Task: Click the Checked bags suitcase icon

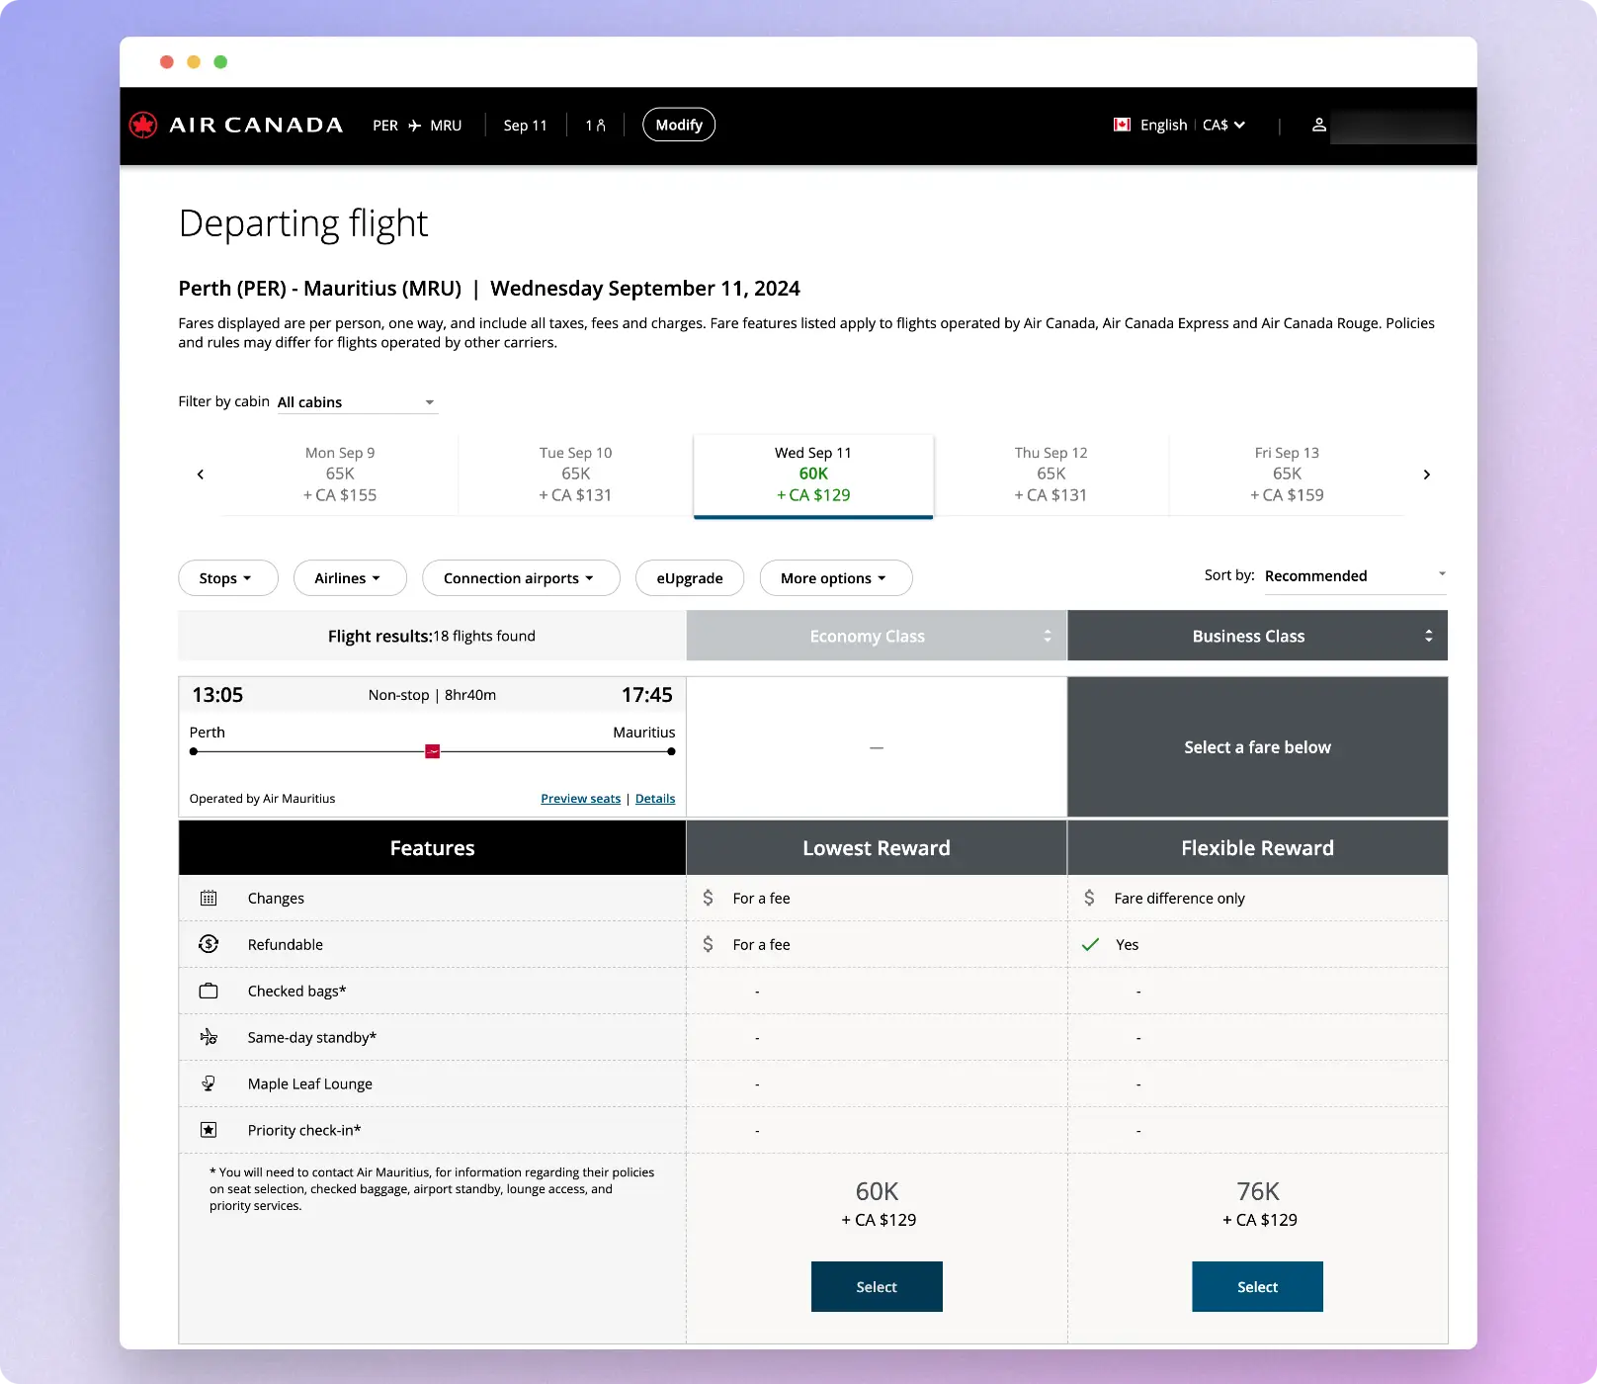Action: 209,991
